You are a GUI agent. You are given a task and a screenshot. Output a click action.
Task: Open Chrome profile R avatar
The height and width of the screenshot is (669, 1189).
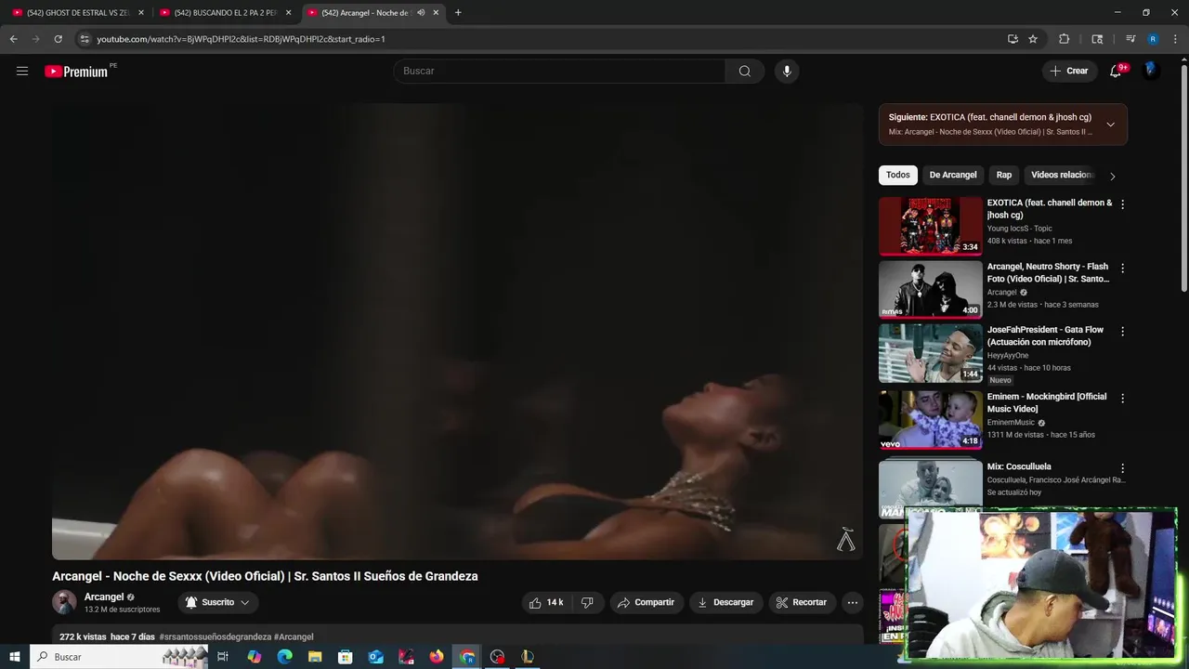click(1153, 39)
